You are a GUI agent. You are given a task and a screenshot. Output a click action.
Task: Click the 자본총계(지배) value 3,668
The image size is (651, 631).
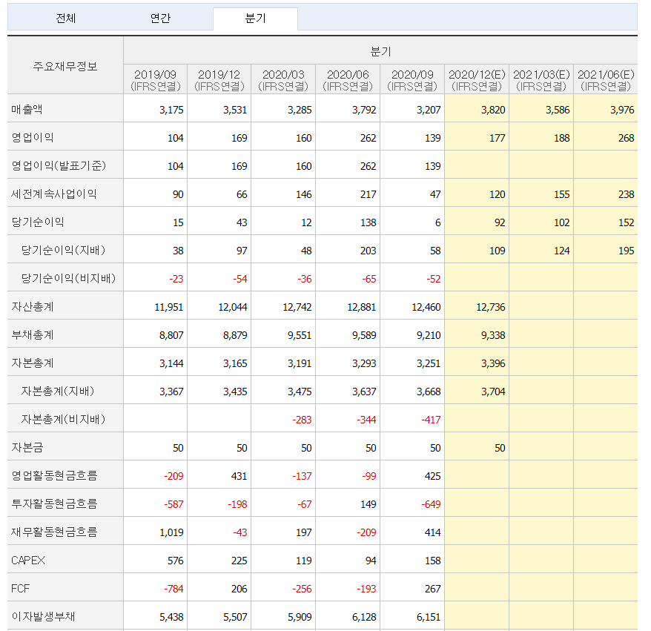[x=429, y=392]
